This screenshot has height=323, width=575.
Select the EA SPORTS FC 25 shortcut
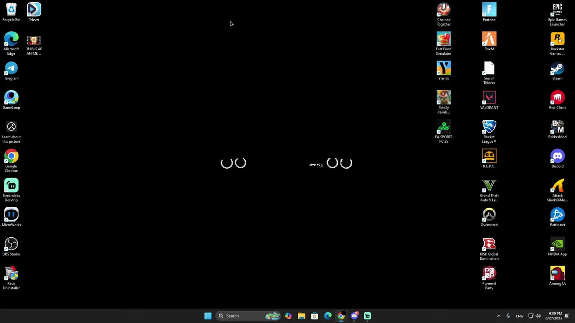(x=443, y=131)
